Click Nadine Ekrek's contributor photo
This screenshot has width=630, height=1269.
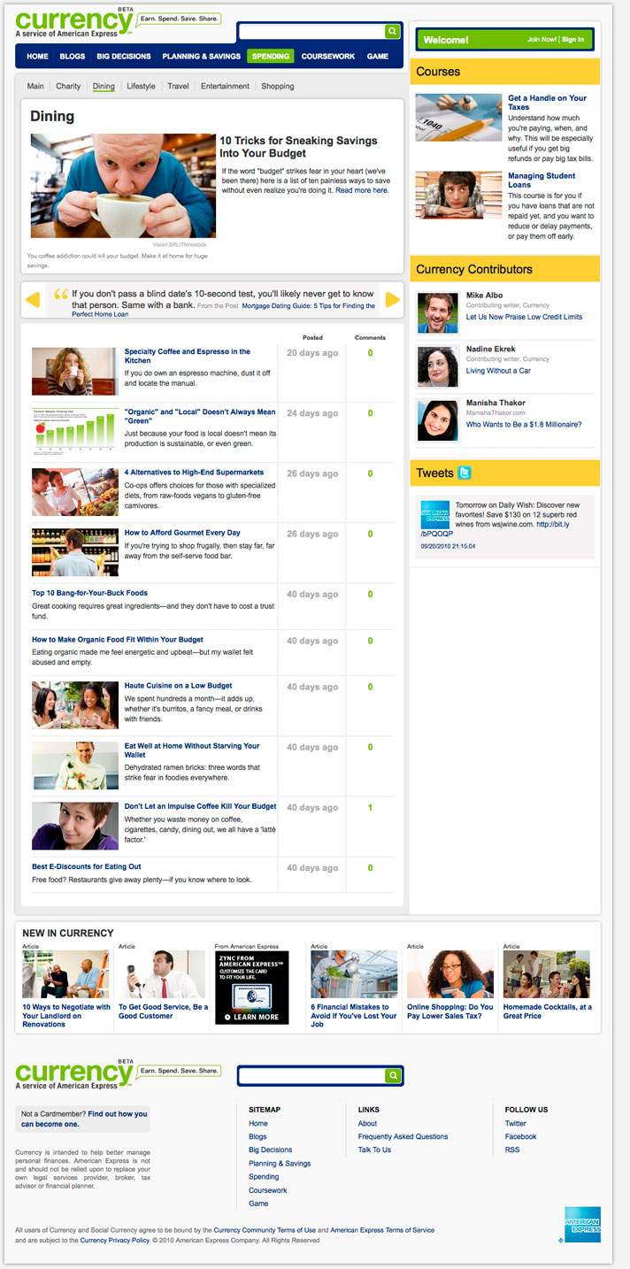pyautogui.click(x=437, y=366)
